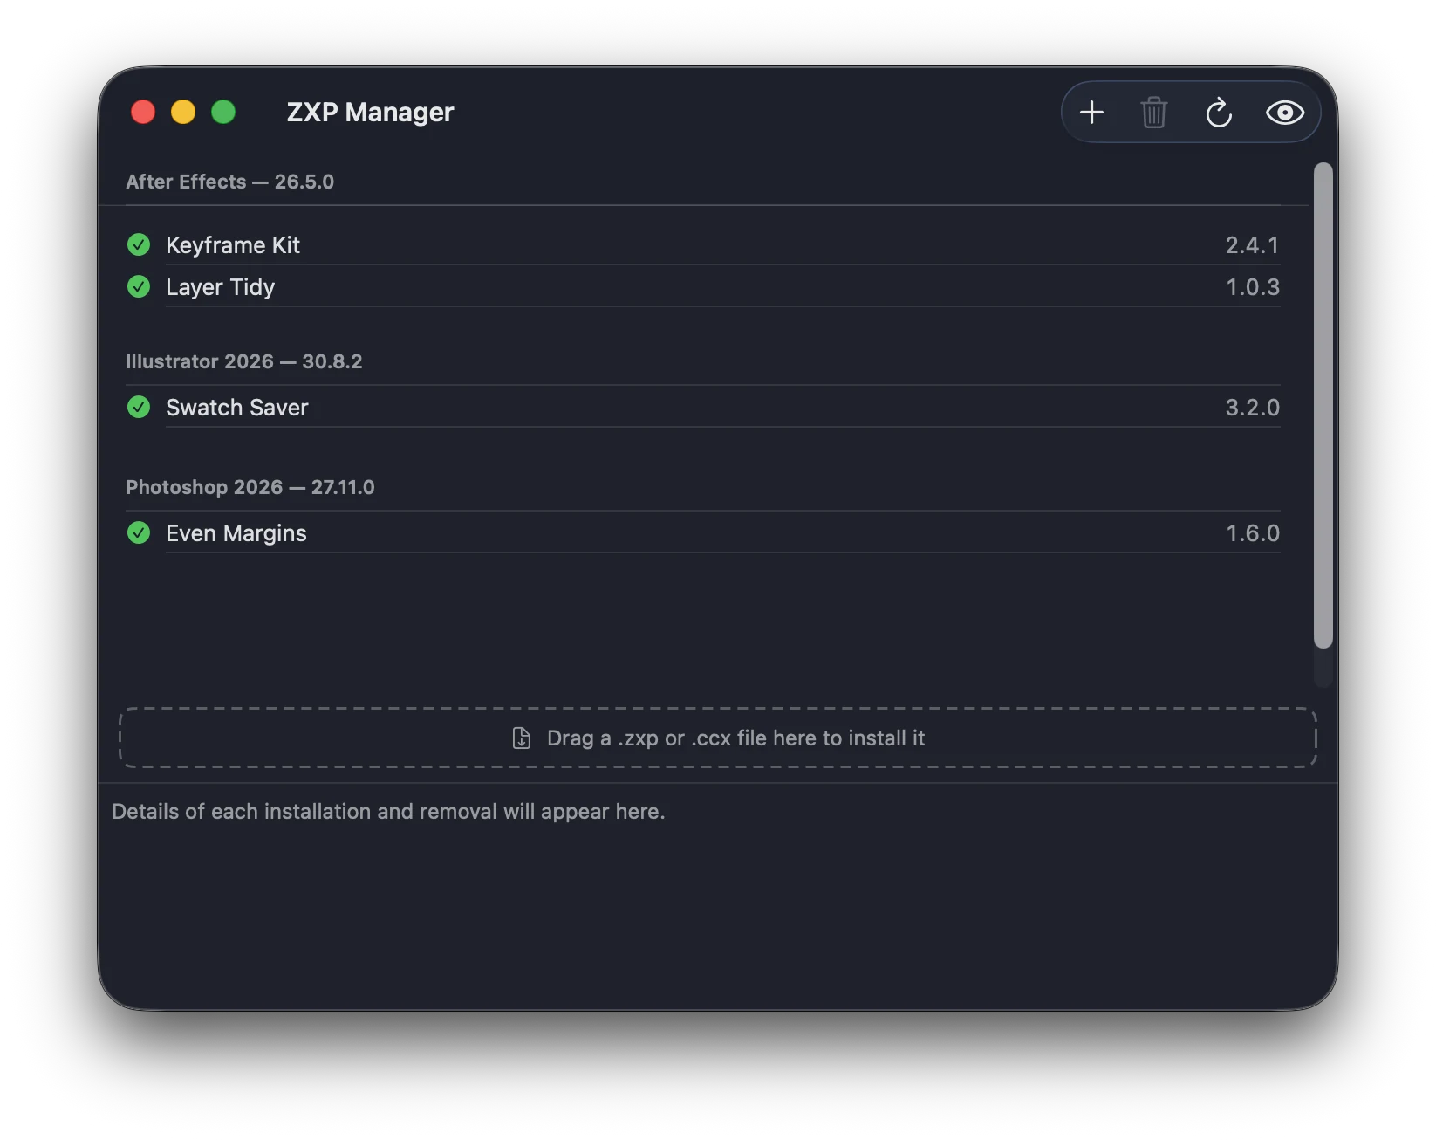Viewport: 1436px width, 1140px height.
Task: Click the After Effects — 26.5.0 header
Action: tap(229, 182)
